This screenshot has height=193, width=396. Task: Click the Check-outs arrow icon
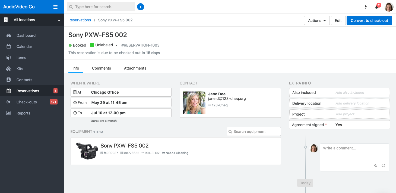pyautogui.click(x=9, y=102)
